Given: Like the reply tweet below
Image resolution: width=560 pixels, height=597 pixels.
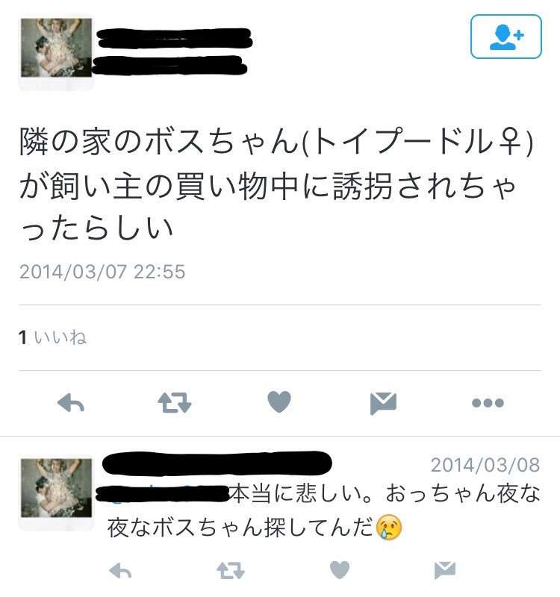Looking at the screenshot, I should tap(340, 570).
